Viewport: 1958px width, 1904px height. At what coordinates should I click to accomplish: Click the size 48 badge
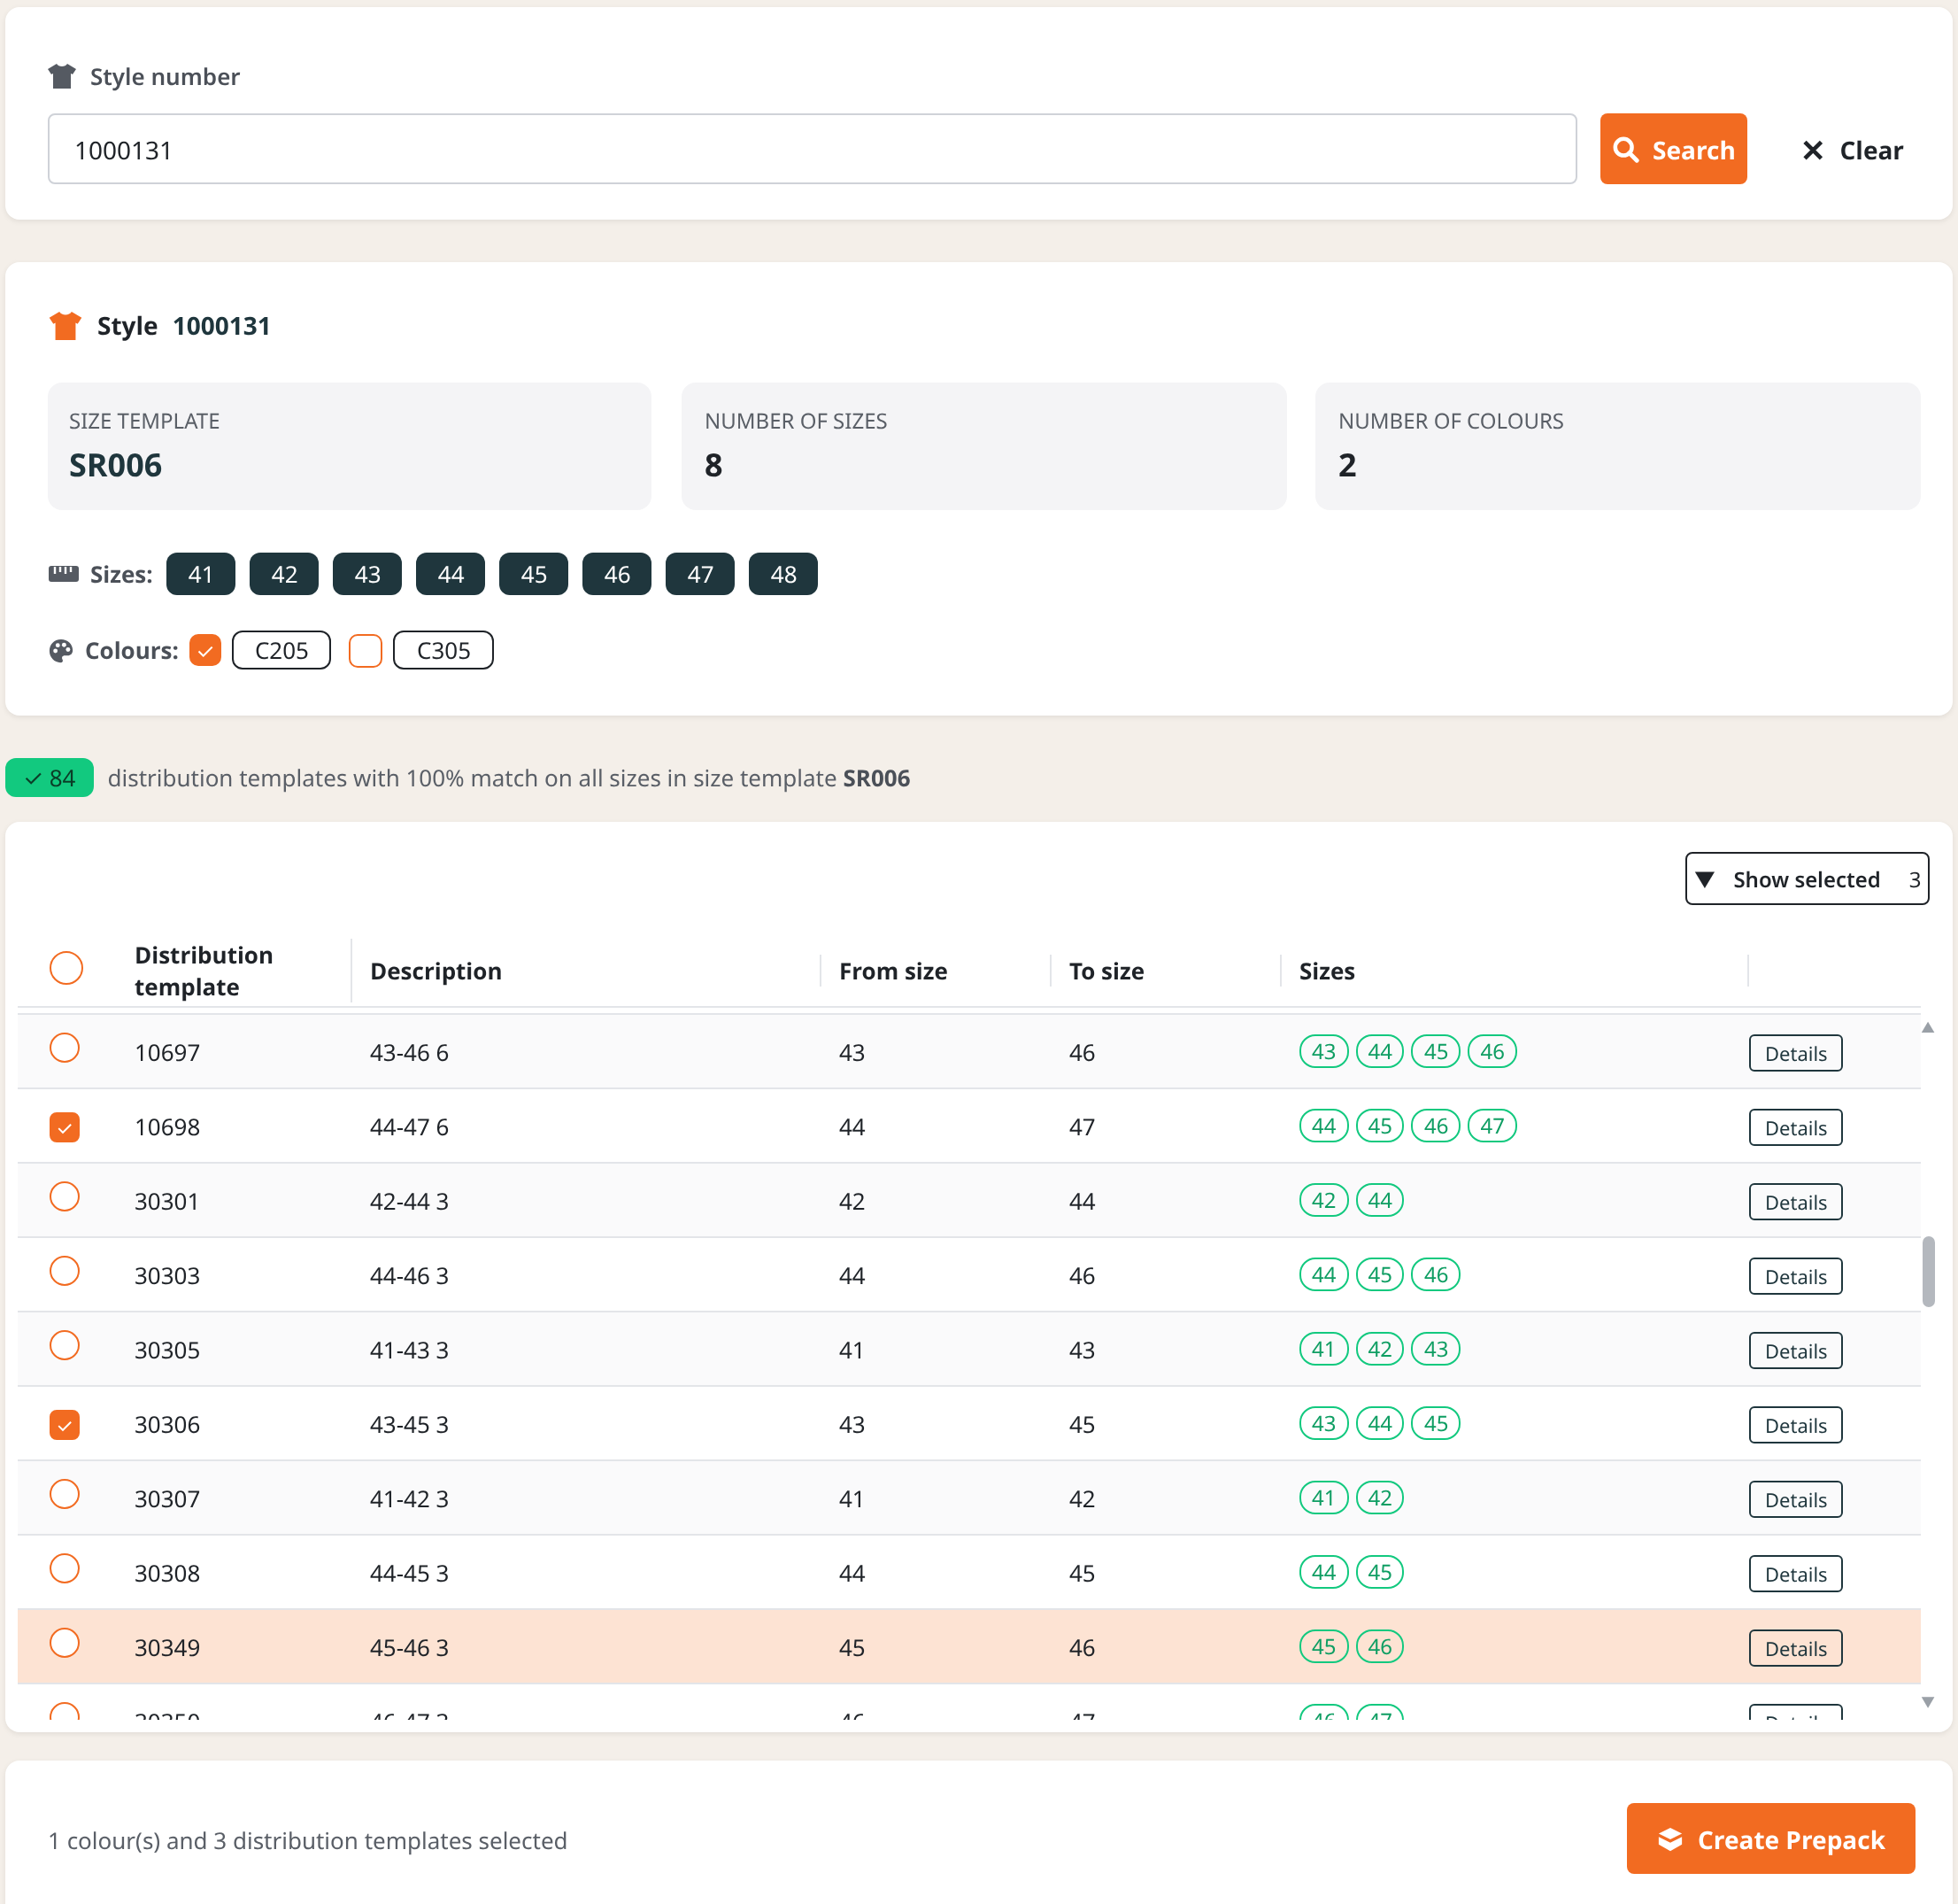pyautogui.click(x=783, y=574)
